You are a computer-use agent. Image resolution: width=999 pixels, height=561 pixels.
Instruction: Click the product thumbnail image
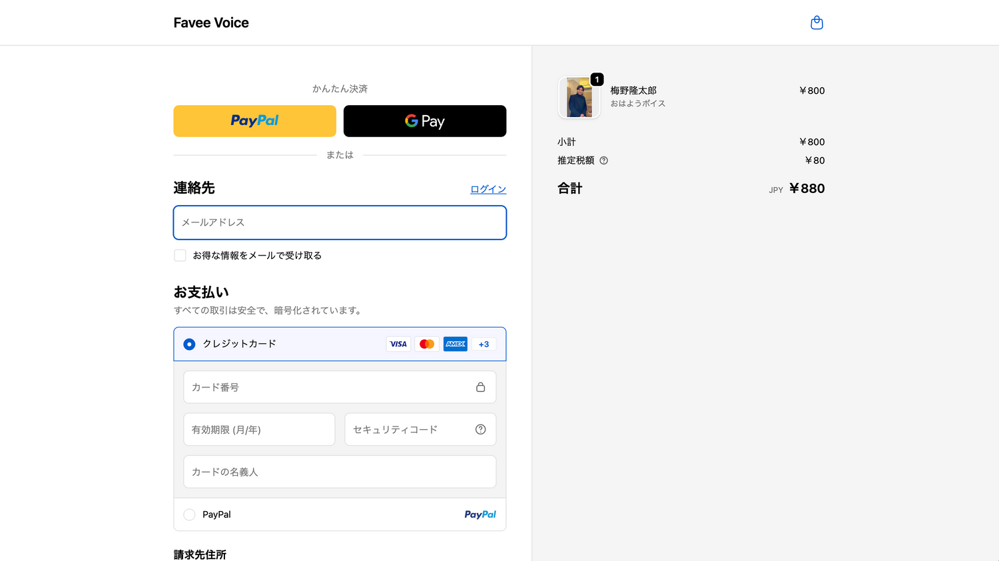click(579, 97)
